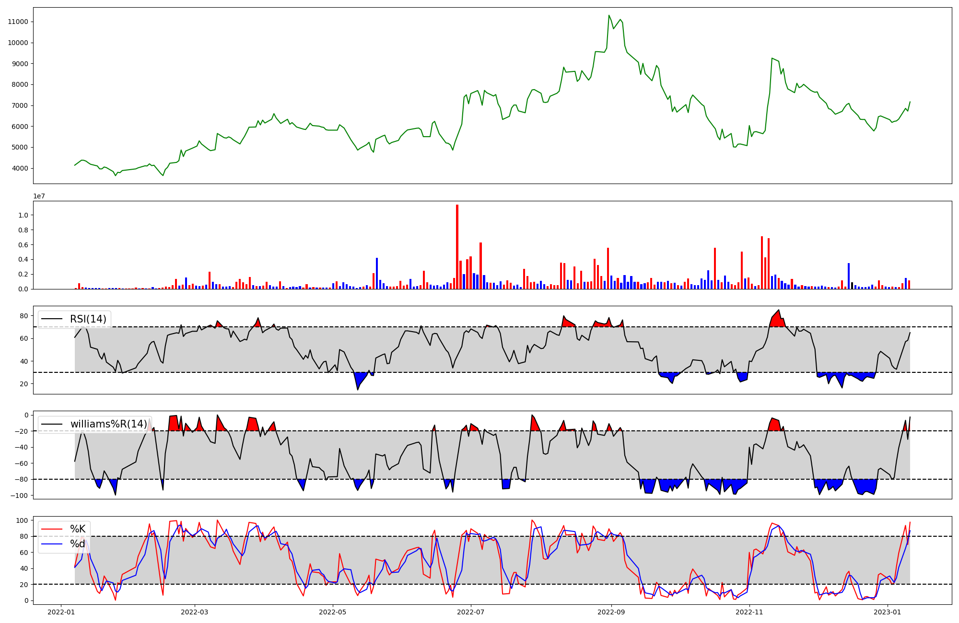Click the green price line's highest peak

[x=609, y=15]
